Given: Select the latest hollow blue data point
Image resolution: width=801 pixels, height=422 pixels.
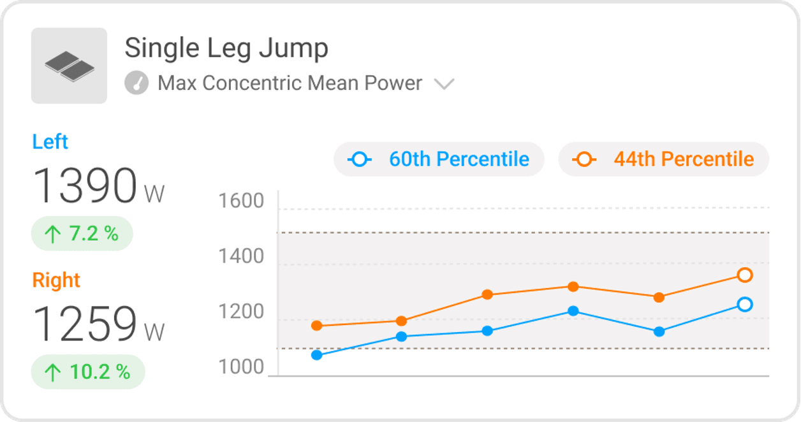Looking at the screenshot, I should coord(745,305).
